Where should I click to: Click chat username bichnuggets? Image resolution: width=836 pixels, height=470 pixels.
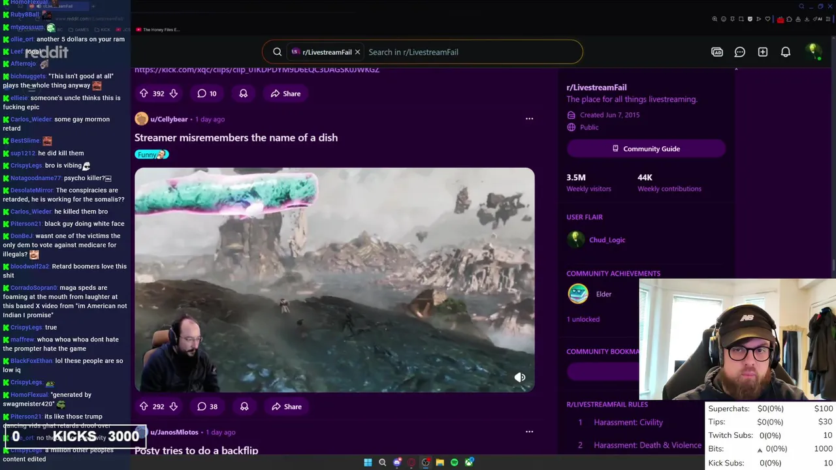pos(28,76)
